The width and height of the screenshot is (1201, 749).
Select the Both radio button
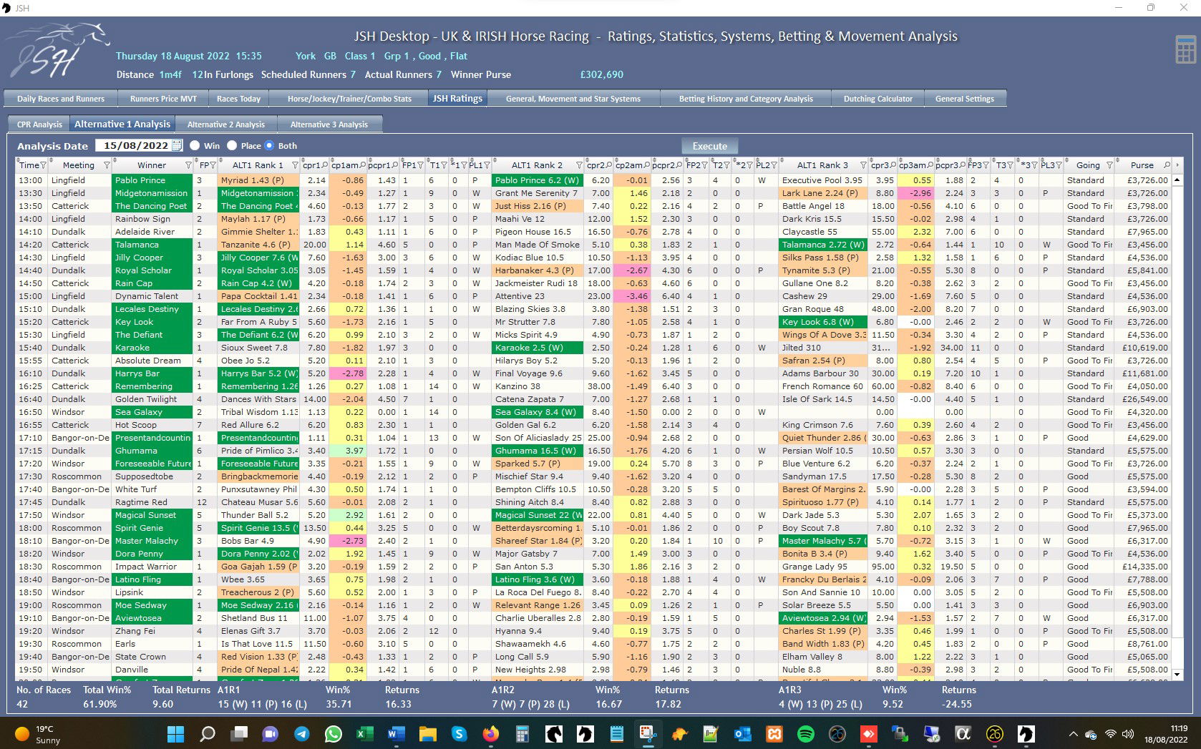(x=269, y=145)
